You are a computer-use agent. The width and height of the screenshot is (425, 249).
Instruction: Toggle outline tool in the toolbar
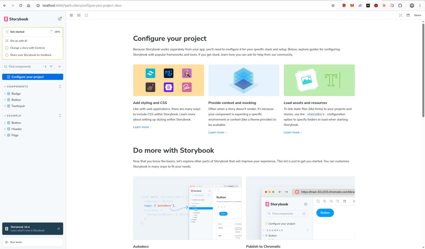click(x=86, y=15)
